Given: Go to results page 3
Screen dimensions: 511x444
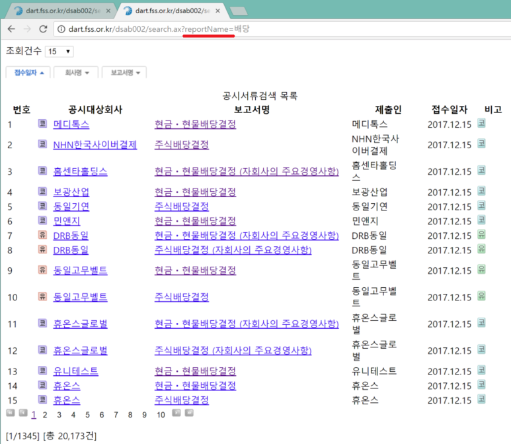Looking at the screenshot, I should [x=59, y=415].
